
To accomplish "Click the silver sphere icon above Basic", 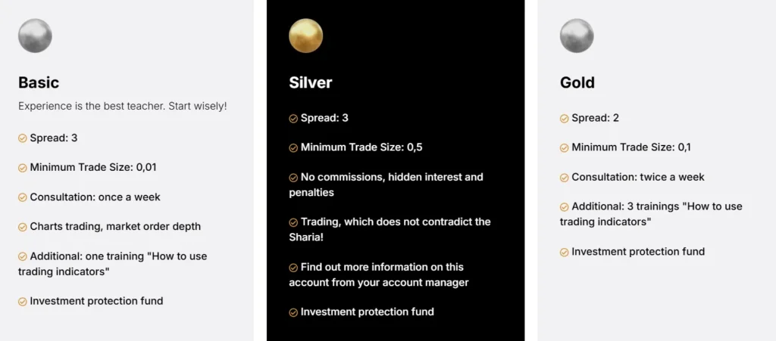I will [x=35, y=36].
